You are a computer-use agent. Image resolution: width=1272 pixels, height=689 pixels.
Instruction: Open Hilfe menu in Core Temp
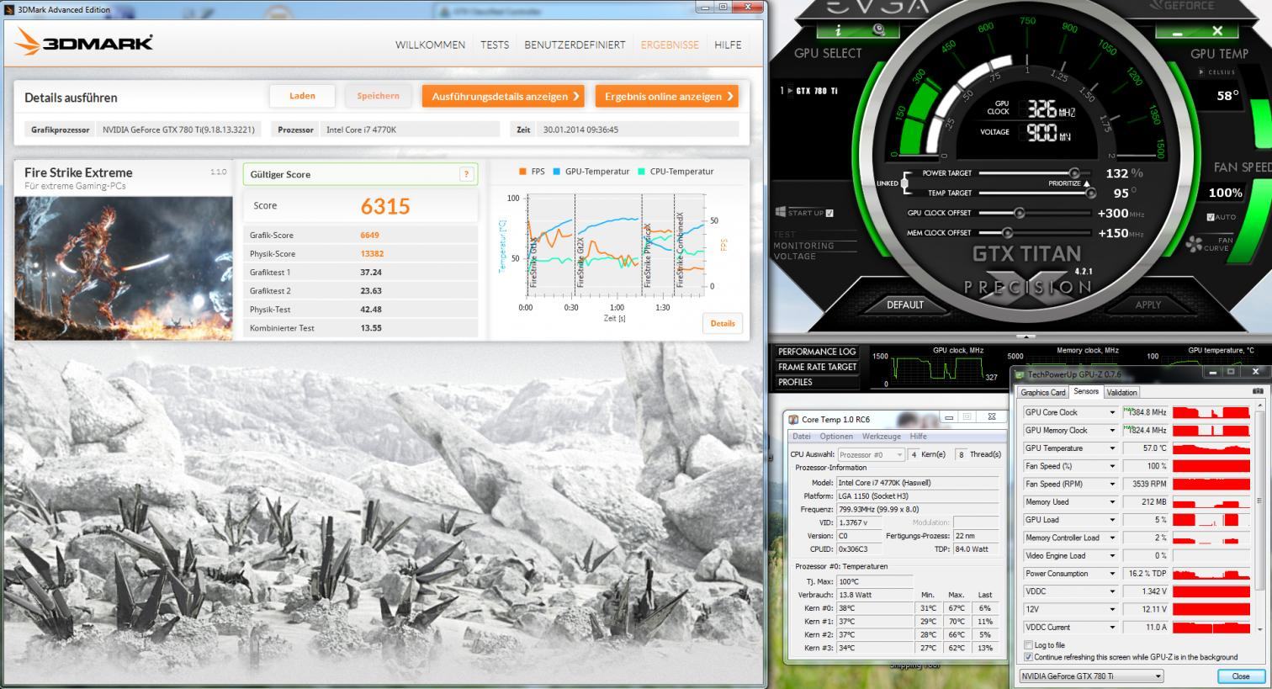point(918,437)
